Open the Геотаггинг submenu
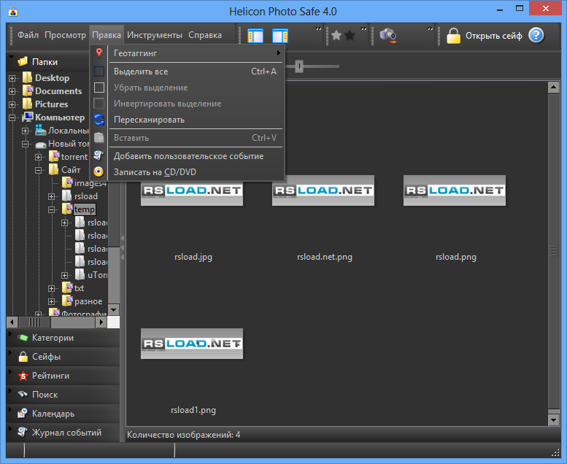This screenshot has height=464, width=567. coord(196,53)
